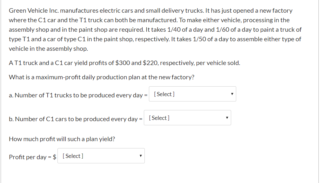The image size is (321, 183).
Task: Click the label for part b
Action: coord(76,119)
